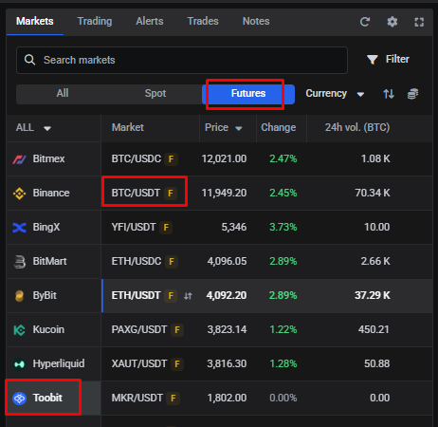Image resolution: width=438 pixels, height=427 pixels.
Task: Open the ETH/USDC futures market
Action: pos(137,261)
